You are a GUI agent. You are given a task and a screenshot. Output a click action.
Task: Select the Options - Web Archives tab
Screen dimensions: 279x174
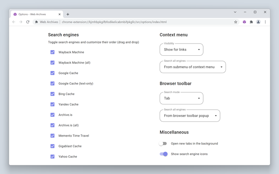pos(35,14)
